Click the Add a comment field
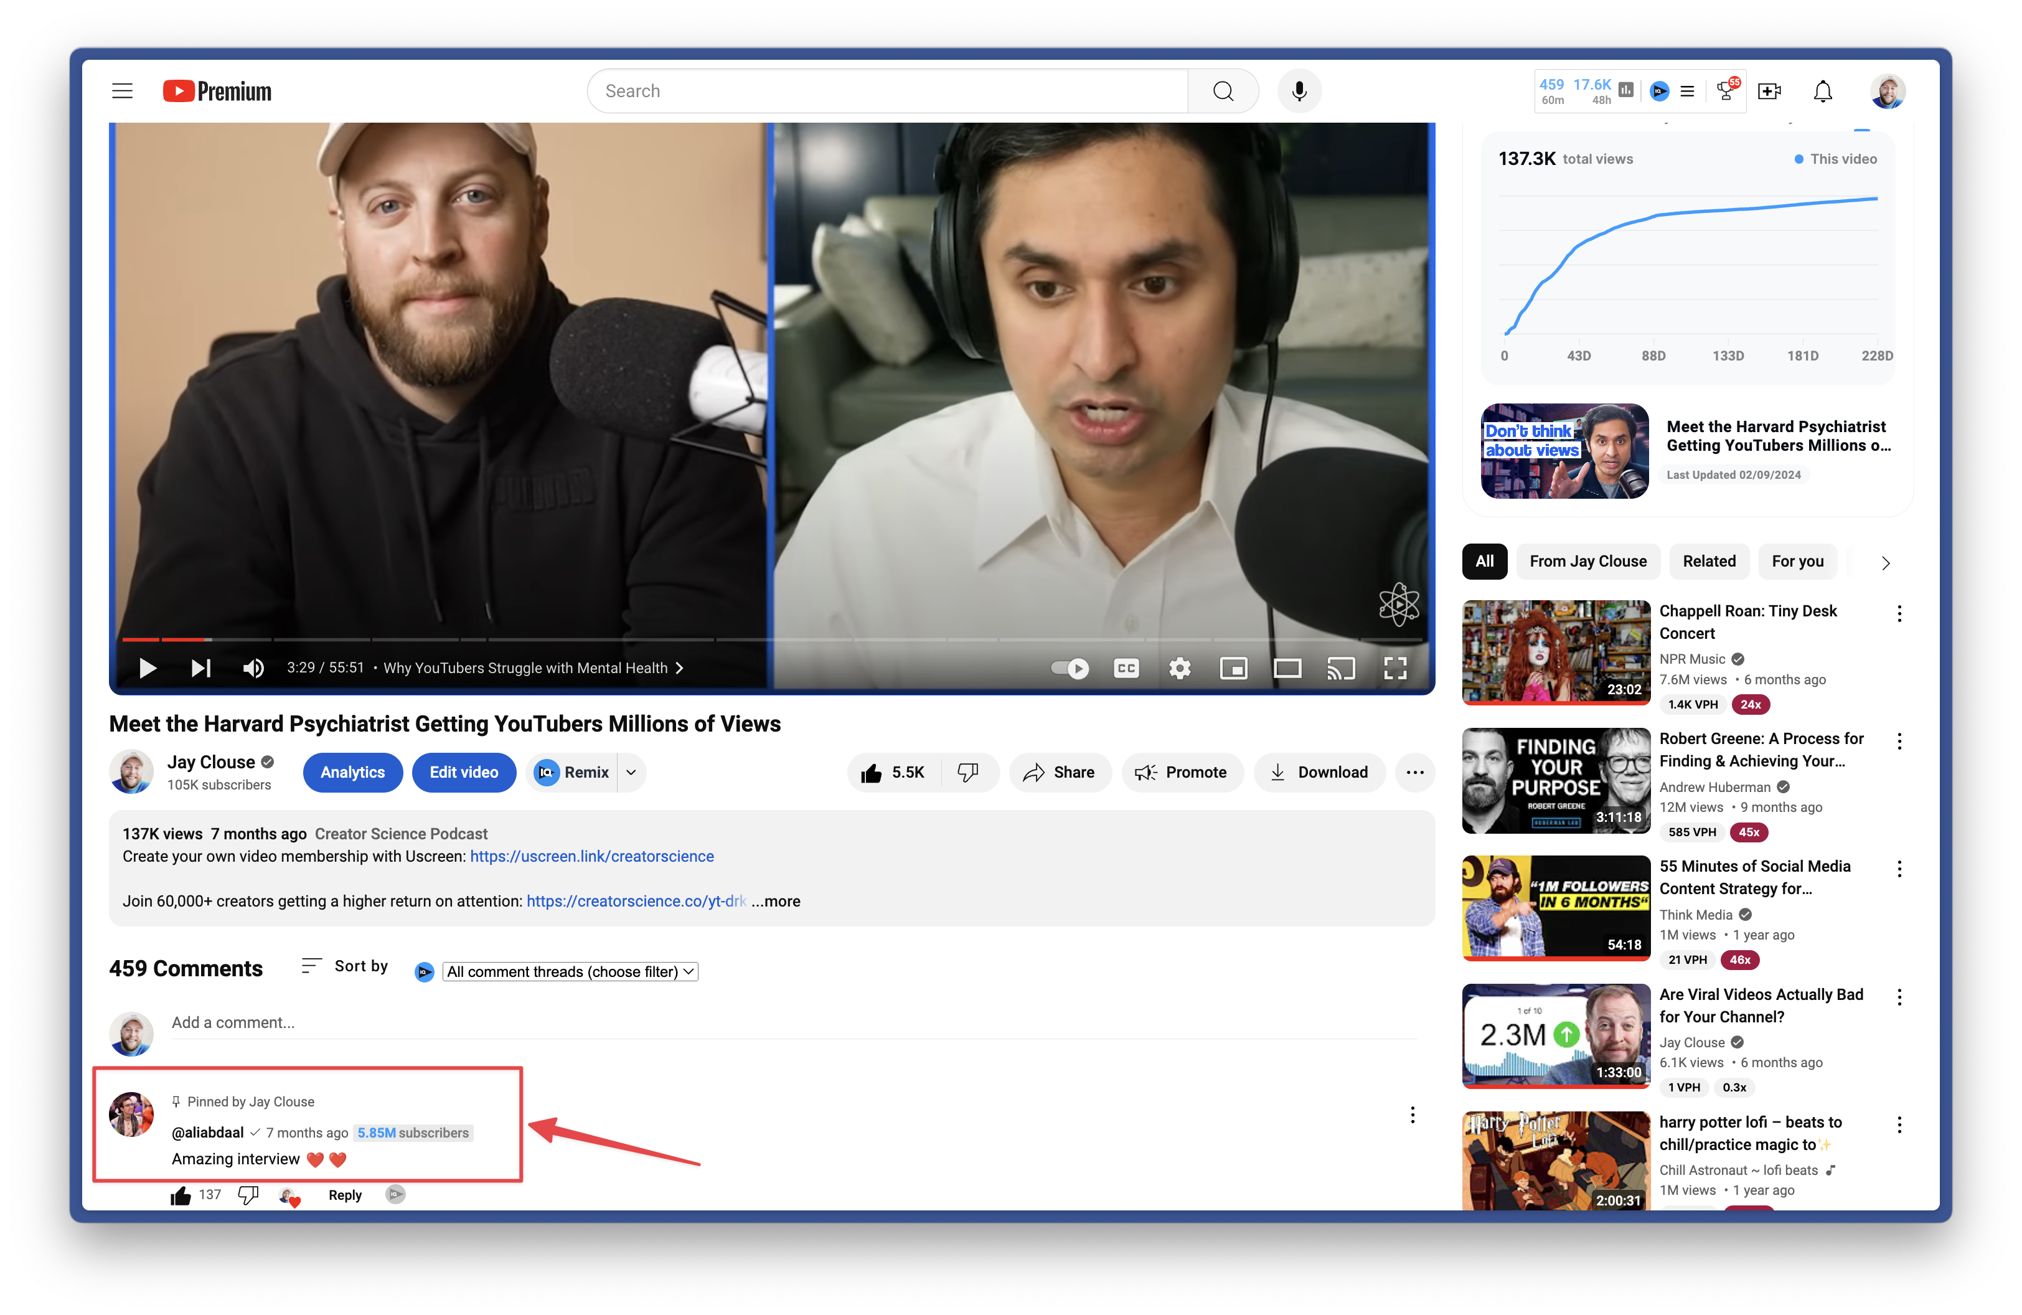The width and height of the screenshot is (2022, 1315). point(794,1023)
